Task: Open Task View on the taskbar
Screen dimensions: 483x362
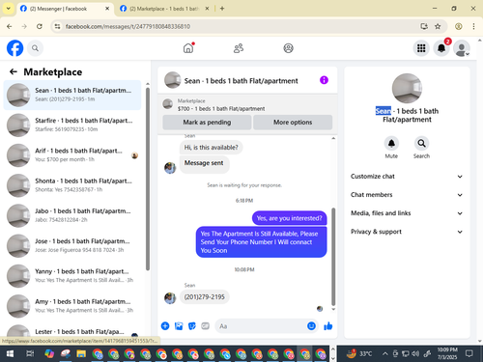Action: (30, 354)
